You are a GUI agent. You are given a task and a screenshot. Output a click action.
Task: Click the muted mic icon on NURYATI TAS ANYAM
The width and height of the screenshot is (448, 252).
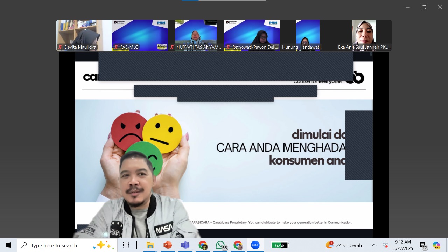(x=172, y=47)
